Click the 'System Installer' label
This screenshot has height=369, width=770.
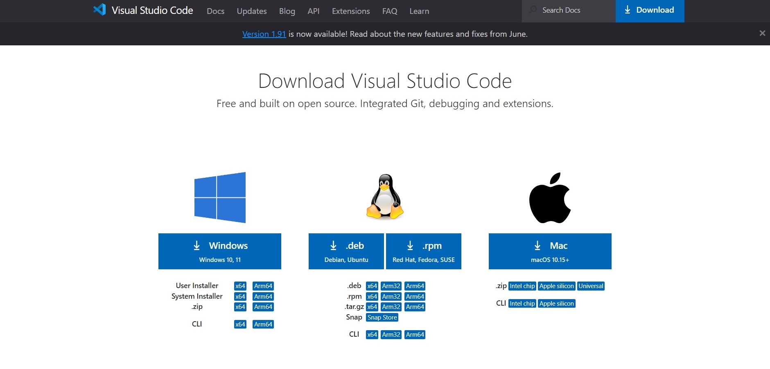197,296
